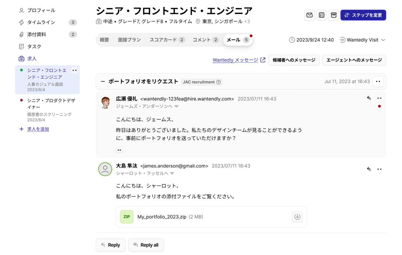
Task: Open thread options next to Jul 11 date
Action: (x=378, y=82)
